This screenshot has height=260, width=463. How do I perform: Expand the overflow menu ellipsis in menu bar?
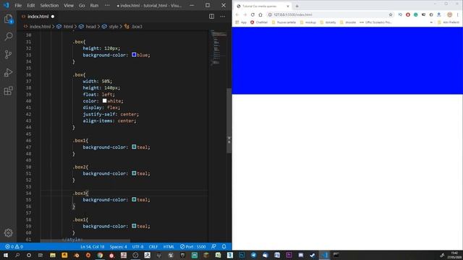click(x=107, y=5)
